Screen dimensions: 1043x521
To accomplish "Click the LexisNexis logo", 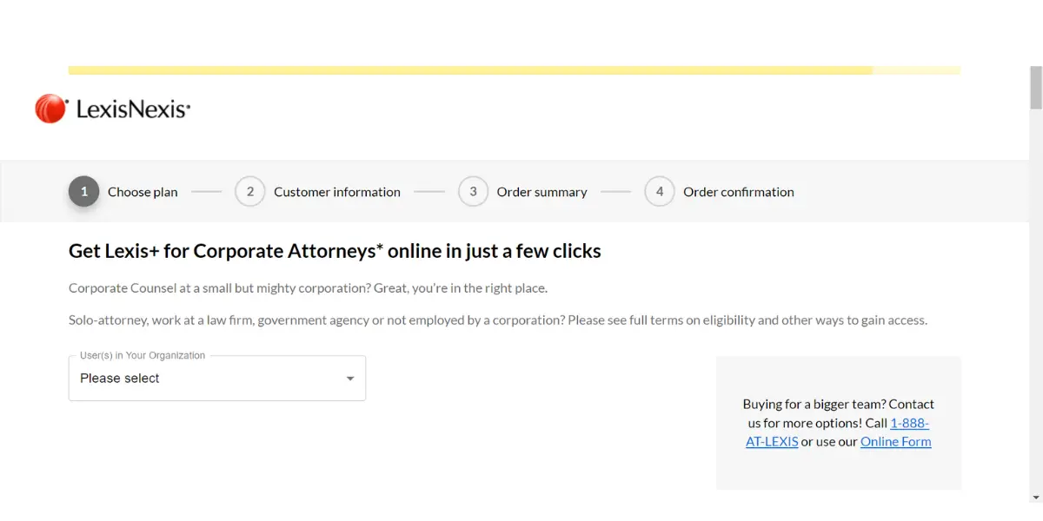I will [x=112, y=109].
